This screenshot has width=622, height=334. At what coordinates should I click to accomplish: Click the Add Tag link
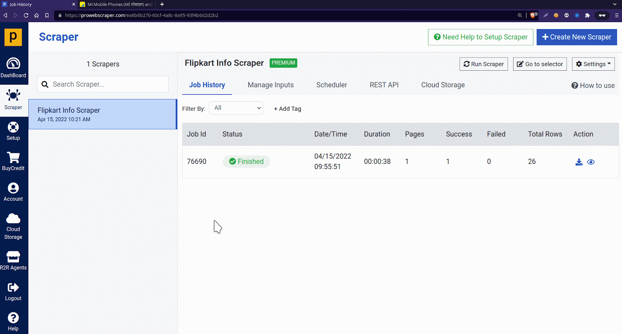(x=288, y=109)
